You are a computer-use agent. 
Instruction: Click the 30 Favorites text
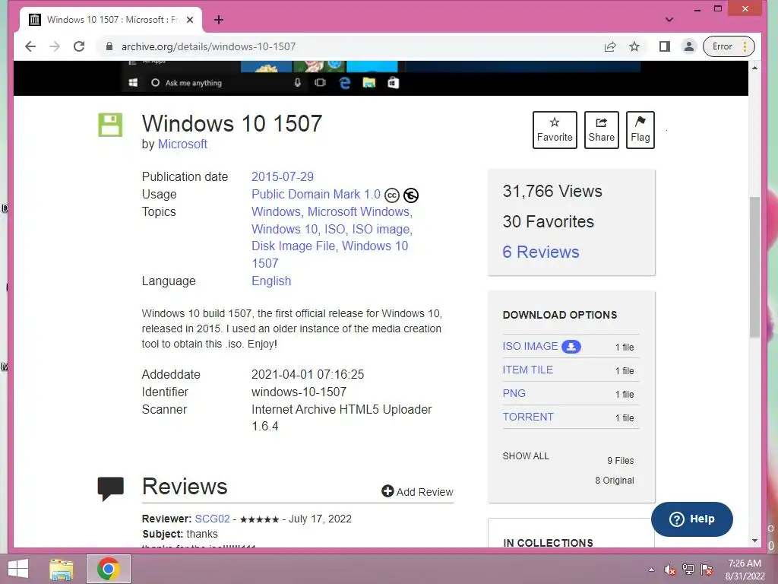pos(549,221)
